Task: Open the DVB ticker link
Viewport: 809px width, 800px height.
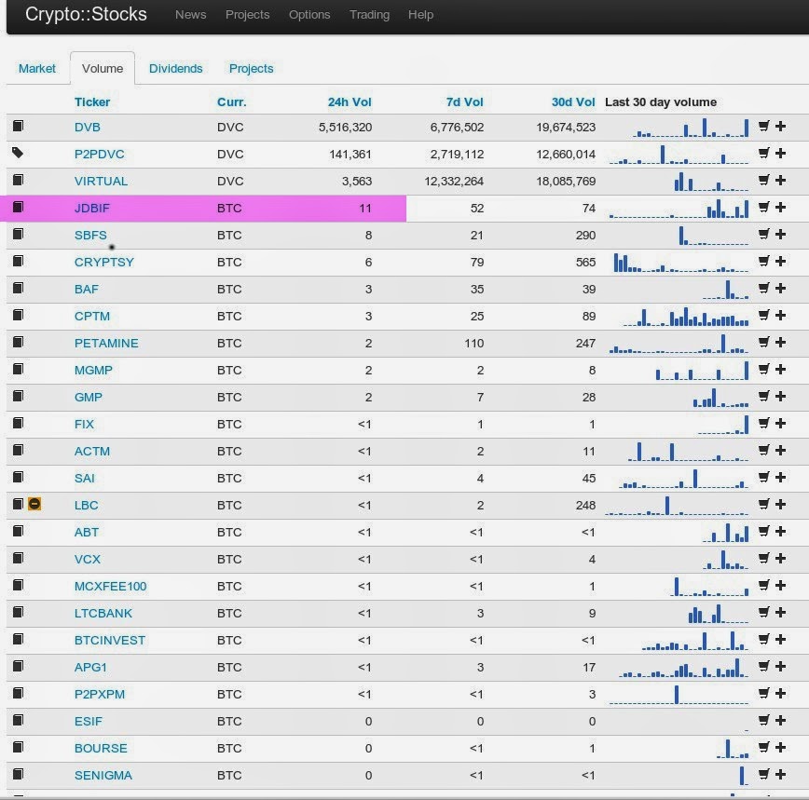Action: click(x=88, y=128)
